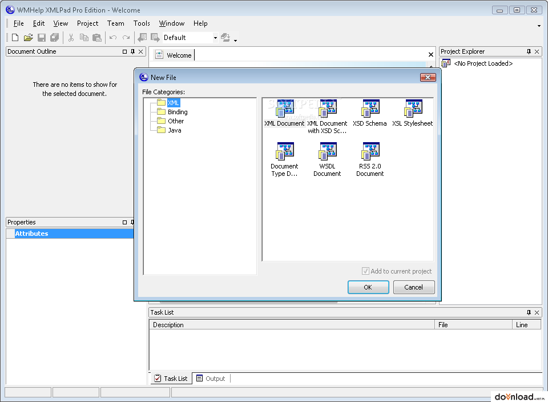Select the Binding category folder

point(178,112)
